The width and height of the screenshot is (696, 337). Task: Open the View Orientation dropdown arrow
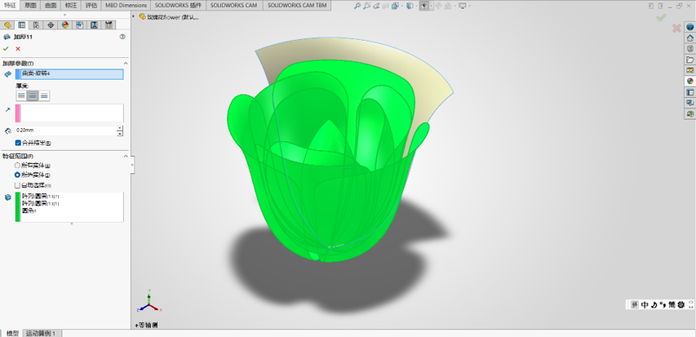click(x=402, y=6)
